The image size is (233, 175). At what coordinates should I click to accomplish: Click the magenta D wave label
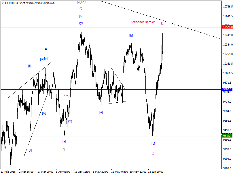(153, 154)
